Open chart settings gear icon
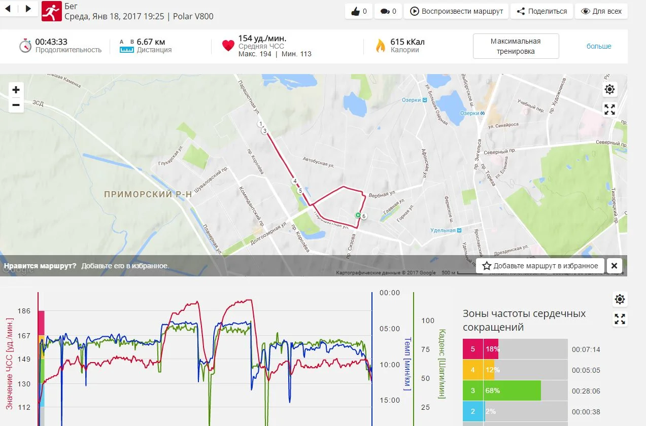The image size is (646, 426). (620, 299)
